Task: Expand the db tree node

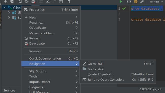Action: click(x=9, y=12)
